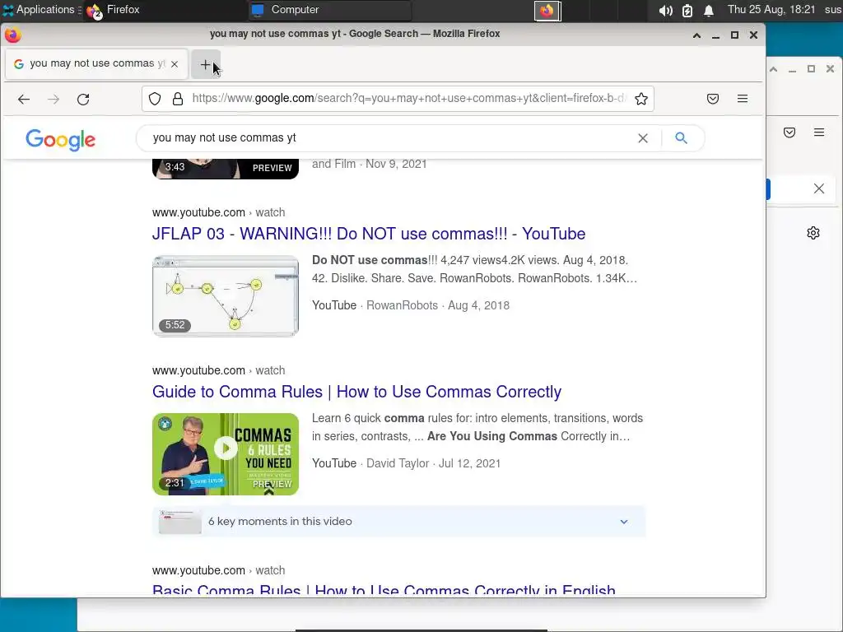Go to Google homepage via logo
The width and height of the screenshot is (843, 632).
(60, 140)
